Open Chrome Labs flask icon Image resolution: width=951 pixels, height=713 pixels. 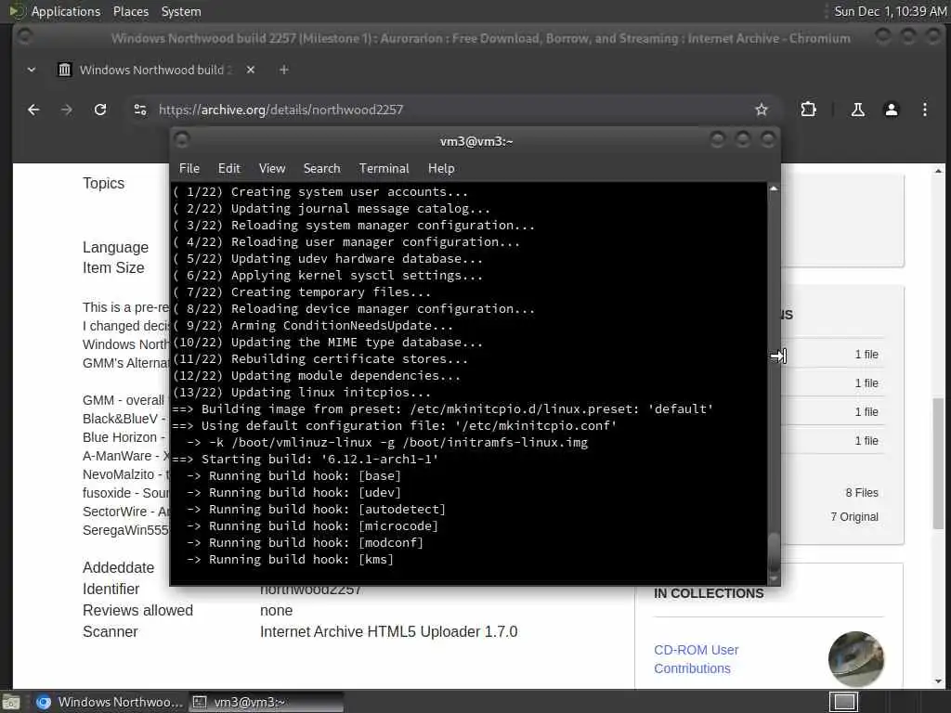857,110
